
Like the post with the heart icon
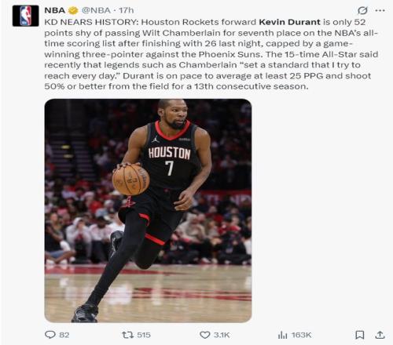205,335
